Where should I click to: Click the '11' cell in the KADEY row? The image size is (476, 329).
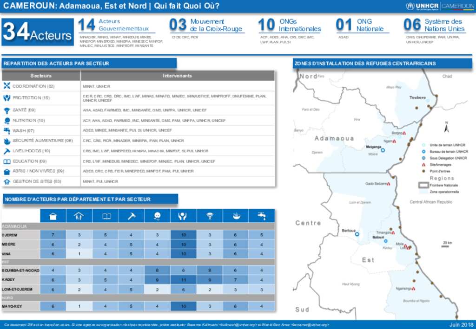pyautogui.click(x=184, y=280)
